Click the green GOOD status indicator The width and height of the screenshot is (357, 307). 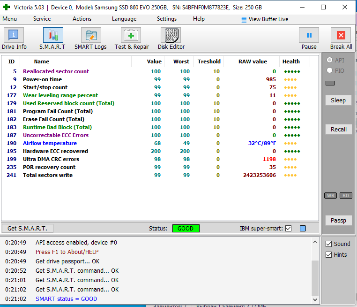tap(186, 228)
